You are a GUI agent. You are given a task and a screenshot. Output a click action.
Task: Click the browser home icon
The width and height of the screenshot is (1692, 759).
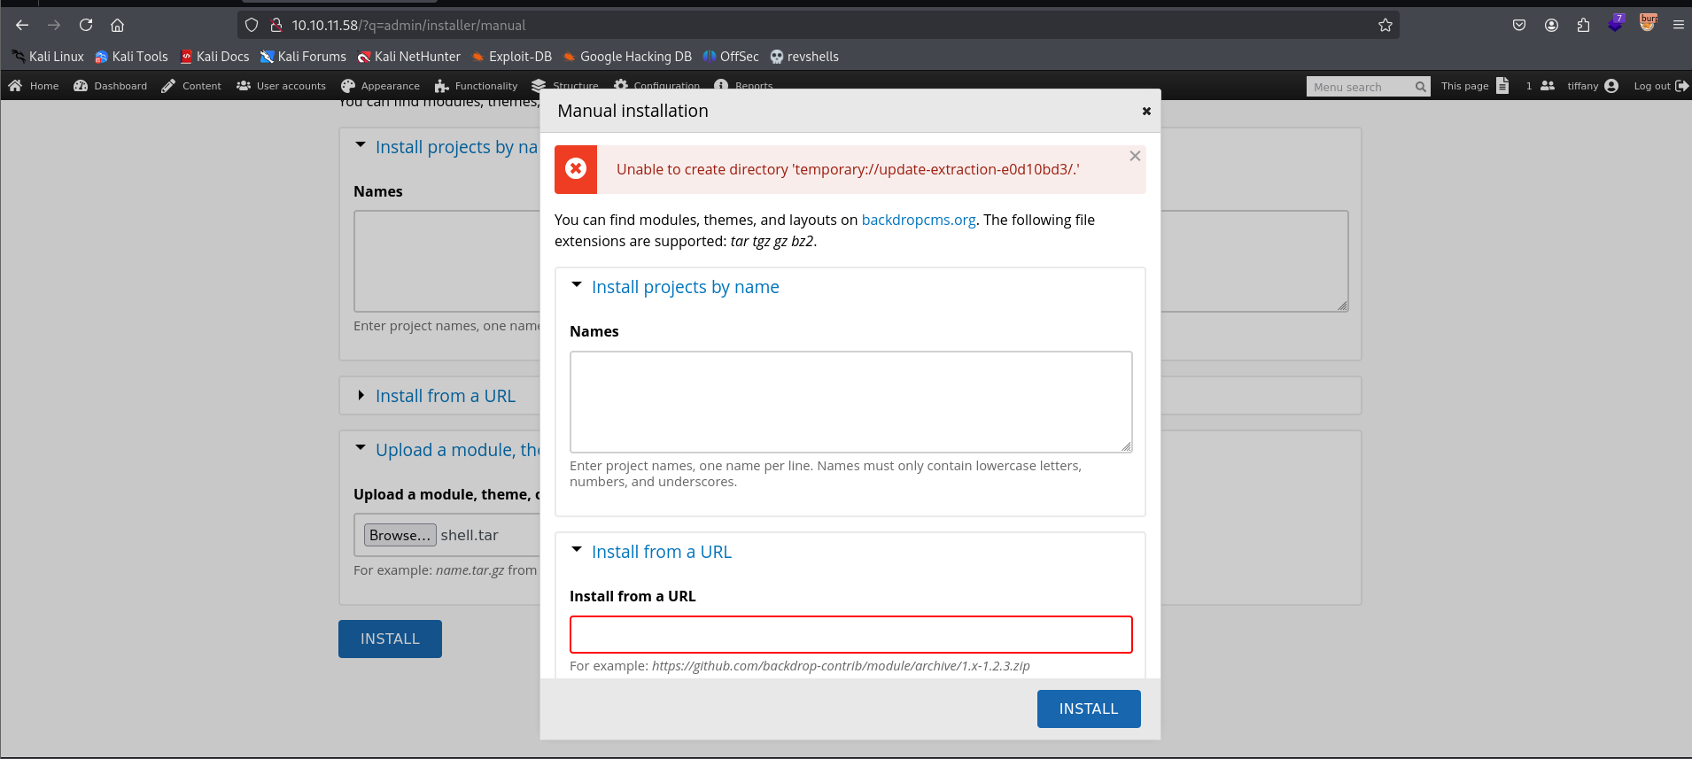tap(117, 25)
